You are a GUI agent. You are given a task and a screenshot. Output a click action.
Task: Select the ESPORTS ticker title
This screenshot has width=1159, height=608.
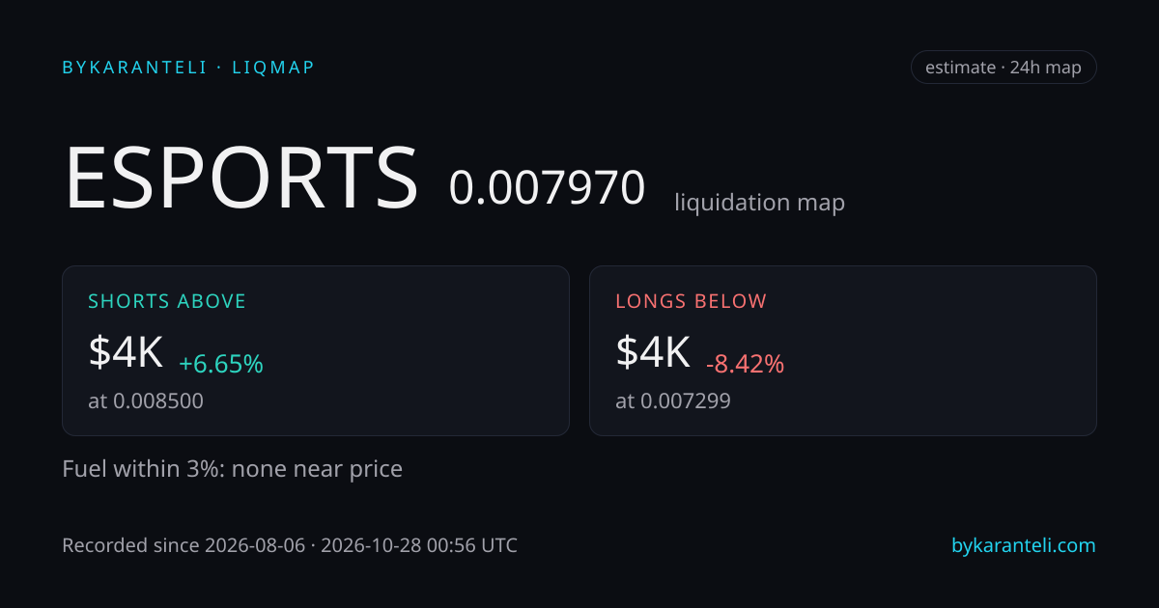click(x=241, y=179)
